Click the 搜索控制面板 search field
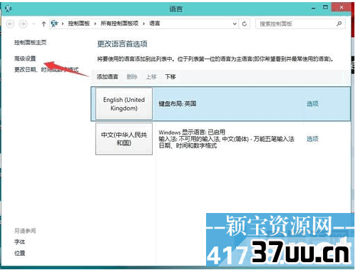 (x=296, y=24)
